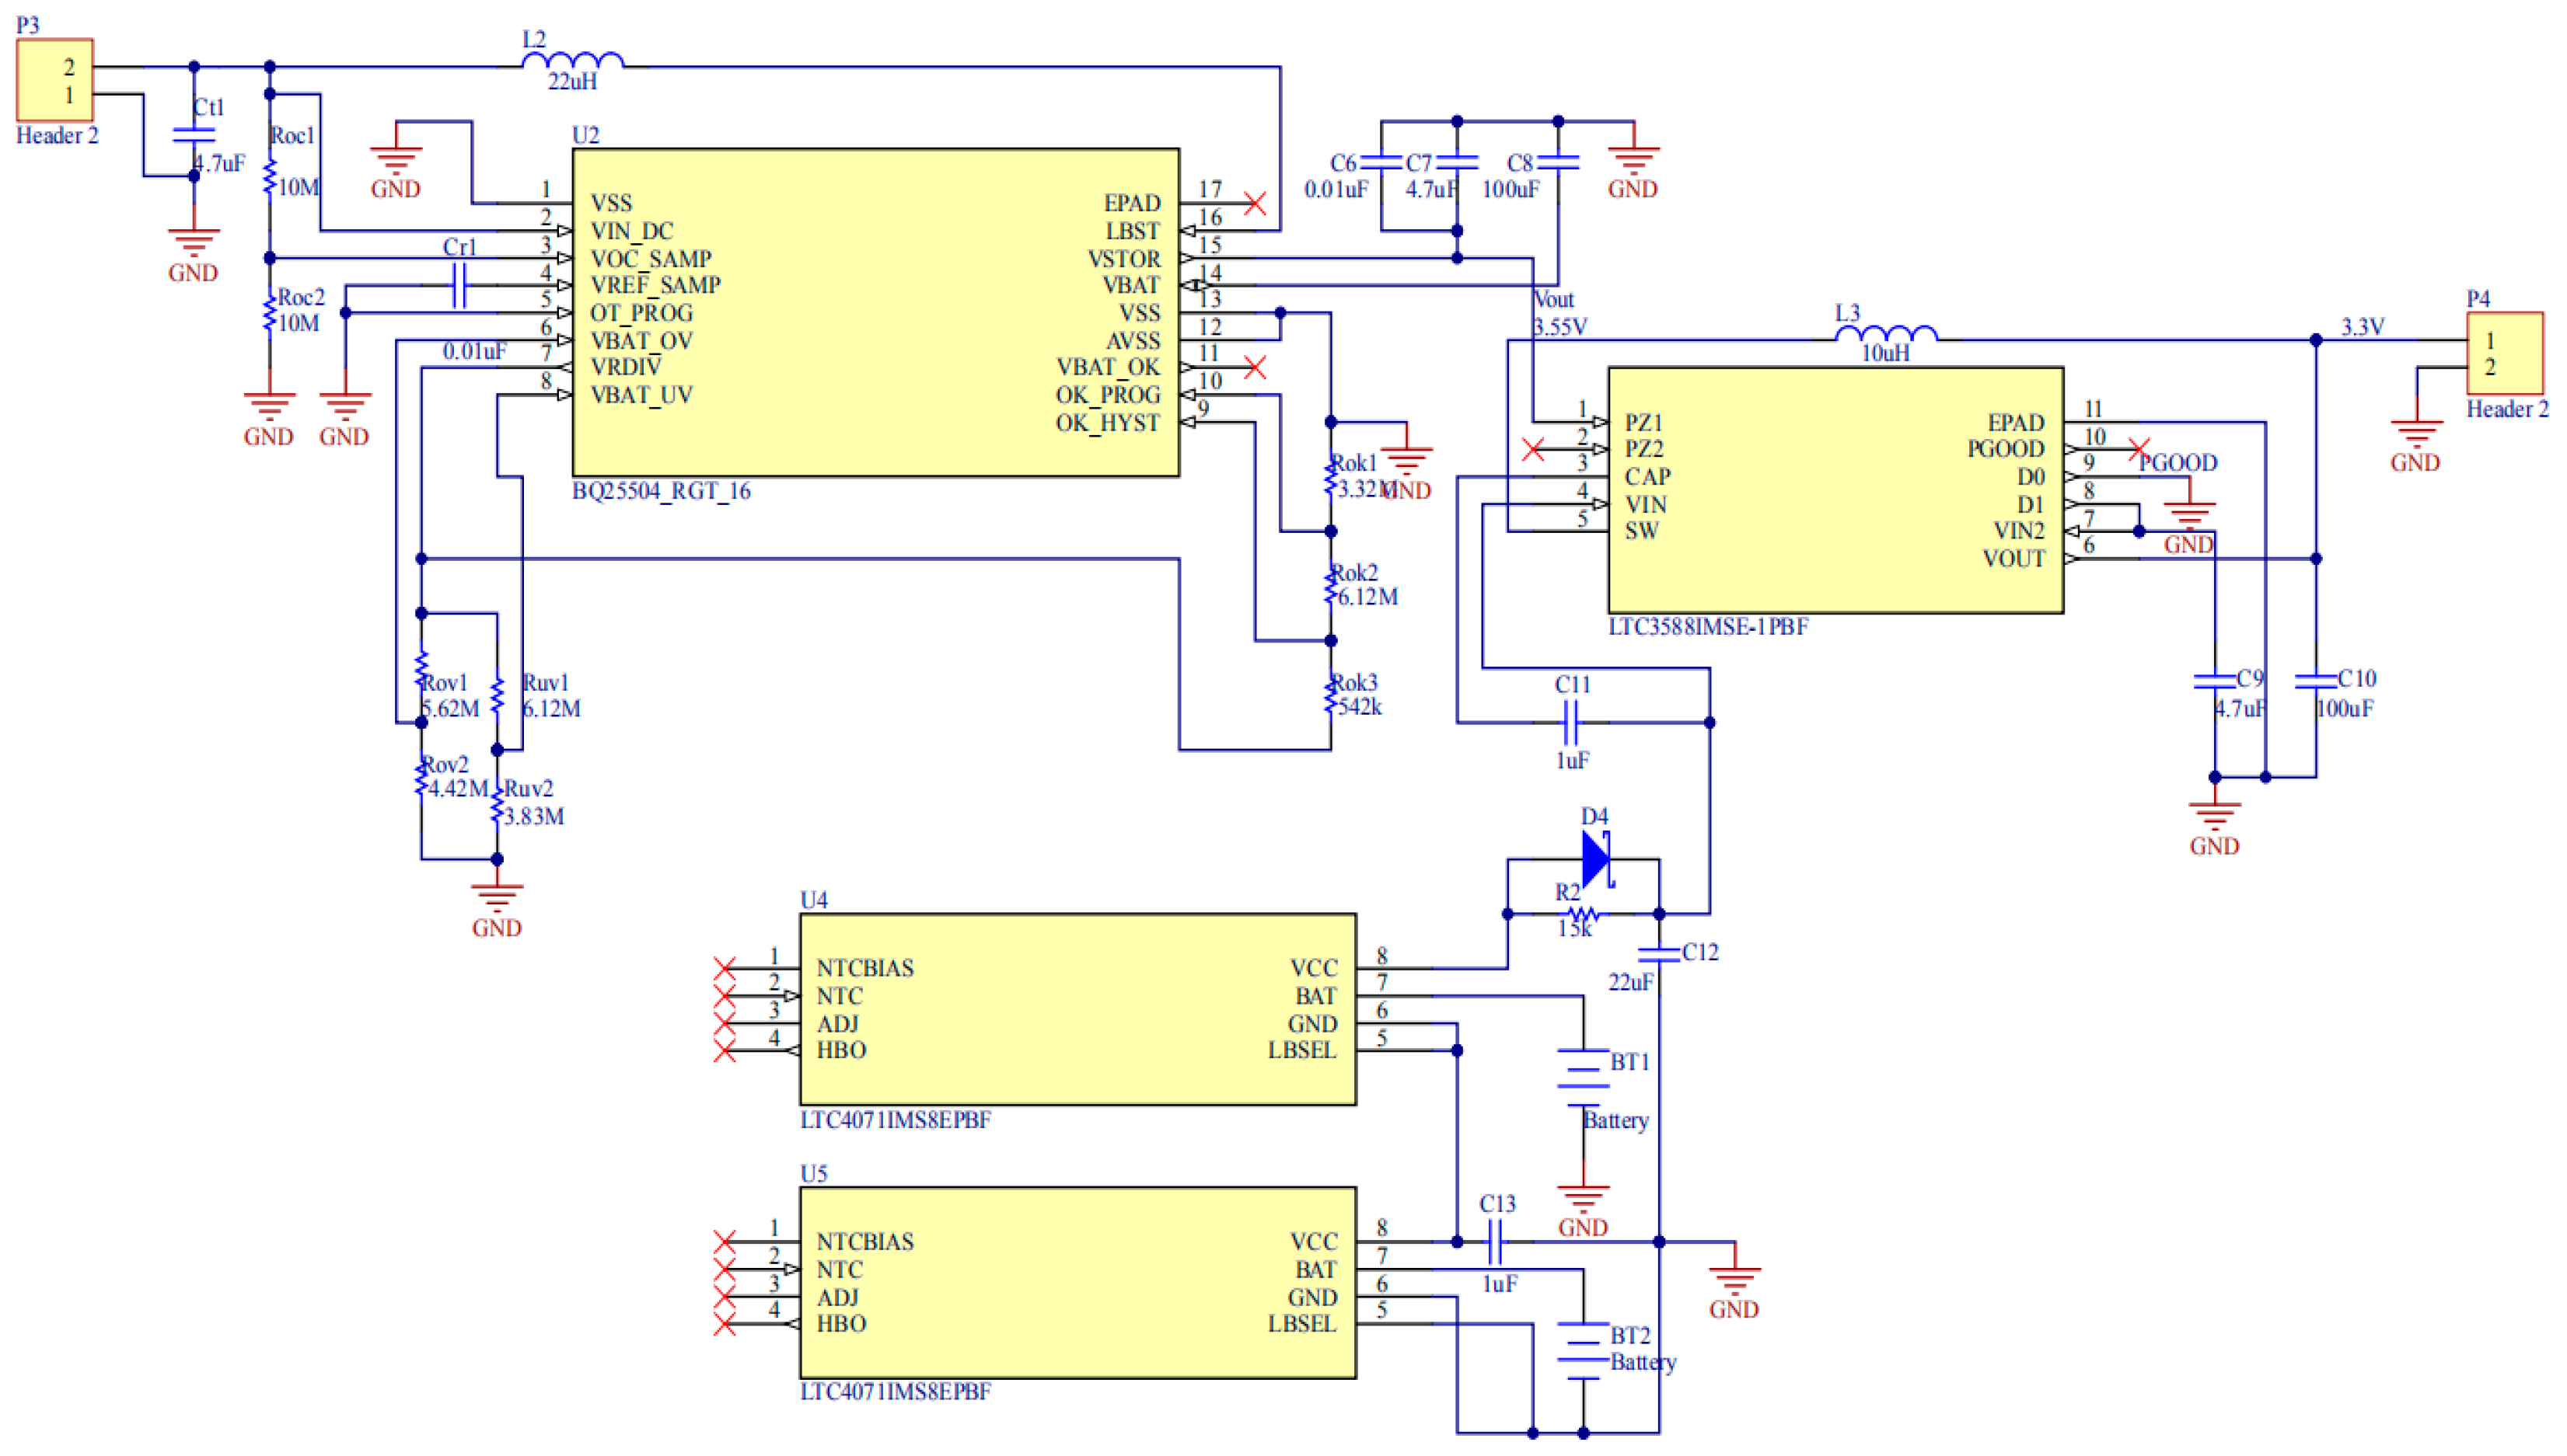Click the BT1 battery symbol
The width and height of the screenshot is (2567, 1456).
(1581, 1077)
